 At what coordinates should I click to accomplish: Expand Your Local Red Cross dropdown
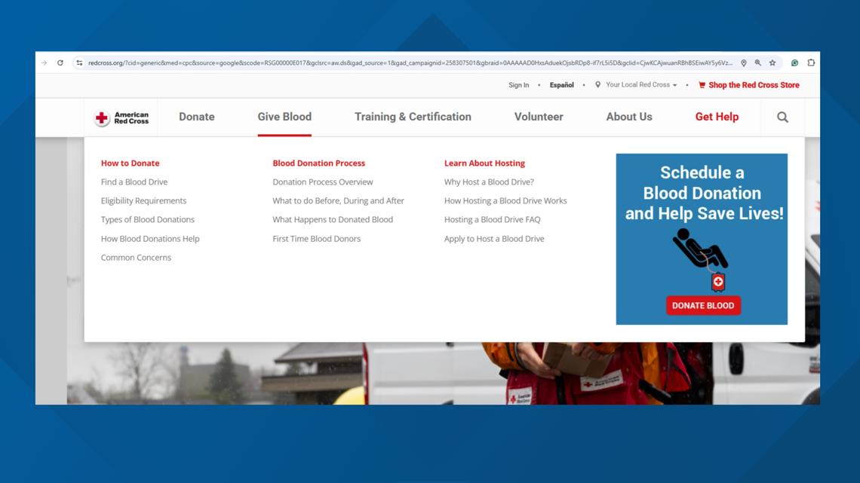coord(641,85)
